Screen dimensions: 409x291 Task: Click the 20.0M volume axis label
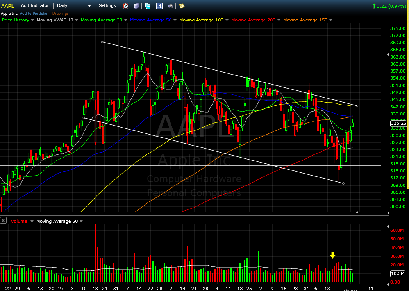396,265
